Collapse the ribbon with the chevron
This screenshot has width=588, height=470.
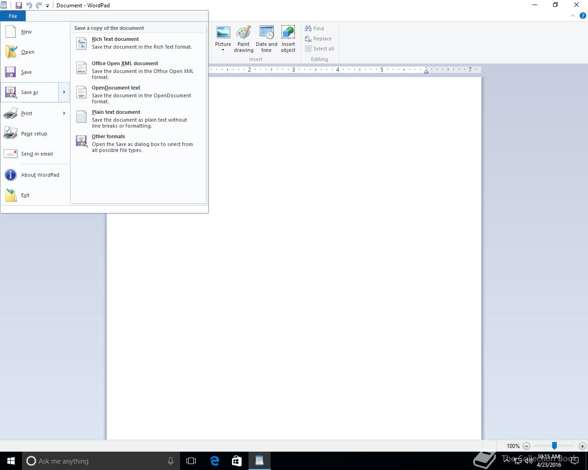[573, 16]
